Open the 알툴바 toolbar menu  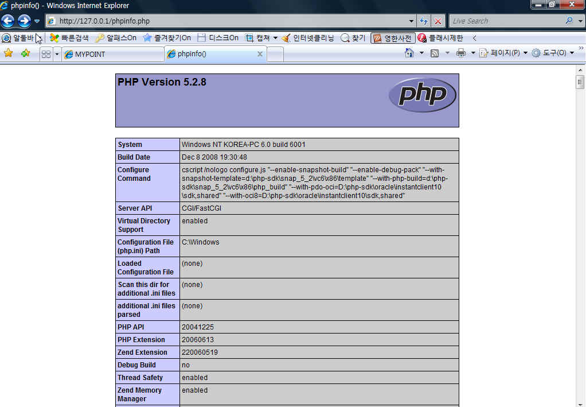coord(18,38)
